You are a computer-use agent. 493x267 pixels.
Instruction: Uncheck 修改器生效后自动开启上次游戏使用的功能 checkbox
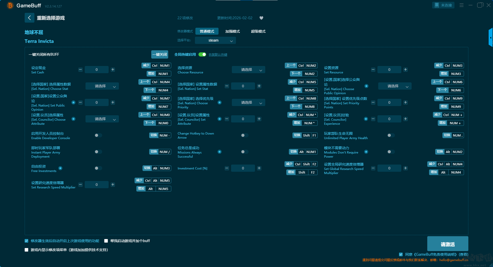(x=26, y=241)
